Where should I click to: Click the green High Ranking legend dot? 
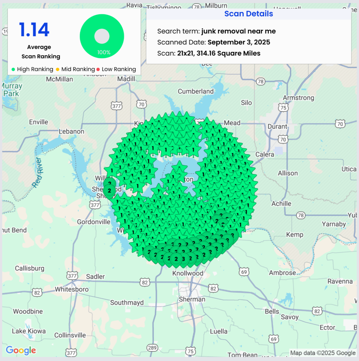[13, 69]
